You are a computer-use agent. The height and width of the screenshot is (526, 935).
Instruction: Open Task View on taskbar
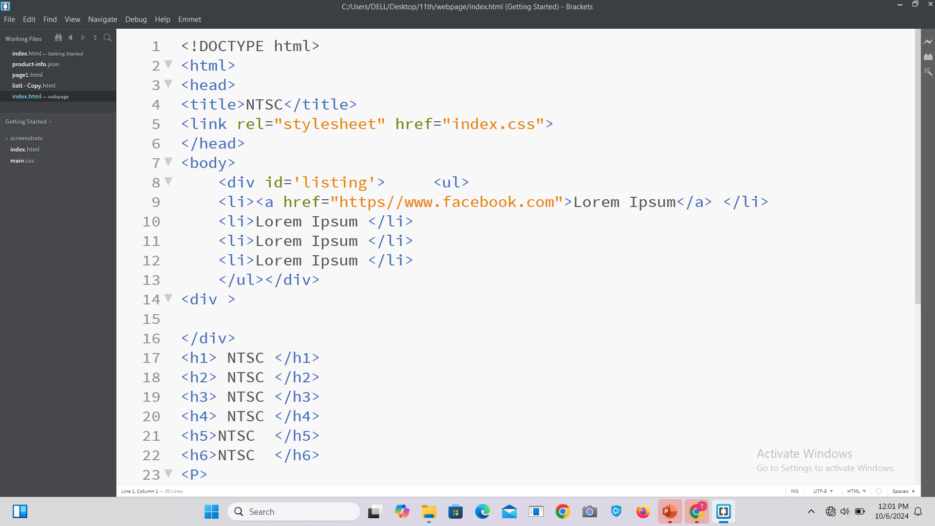[x=374, y=511]
